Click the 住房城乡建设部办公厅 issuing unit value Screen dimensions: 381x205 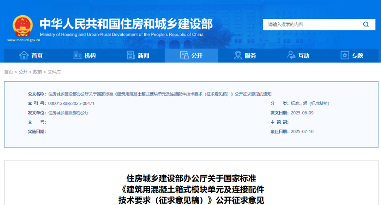(68, 113)
